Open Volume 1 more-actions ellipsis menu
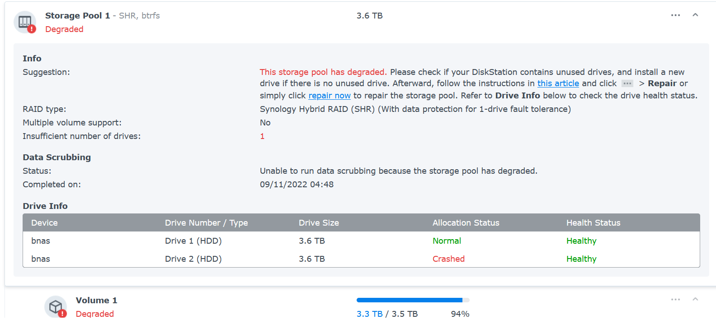716x324 pixels. [675, 300]
